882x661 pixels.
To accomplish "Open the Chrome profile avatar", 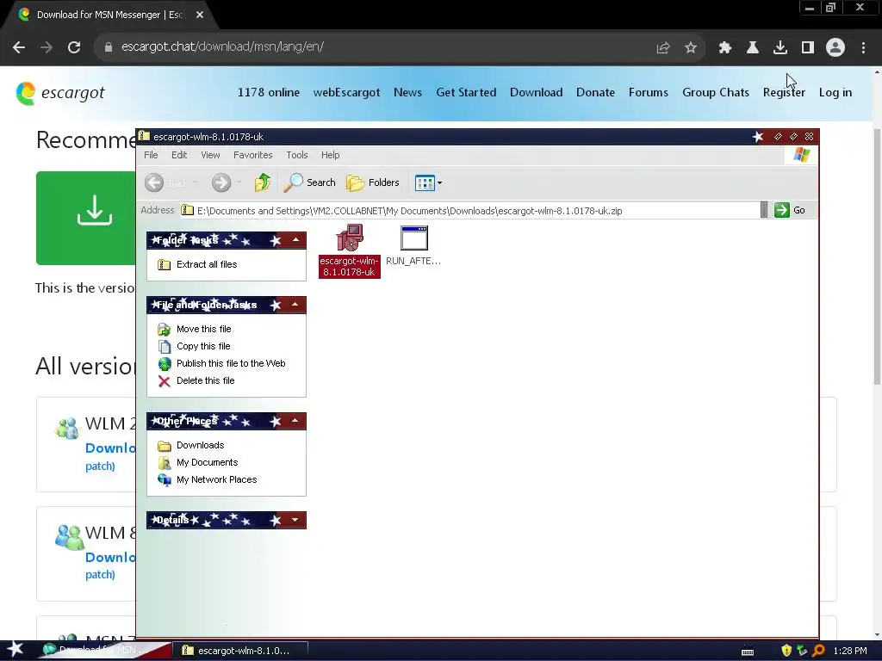I will coord(835,48).
